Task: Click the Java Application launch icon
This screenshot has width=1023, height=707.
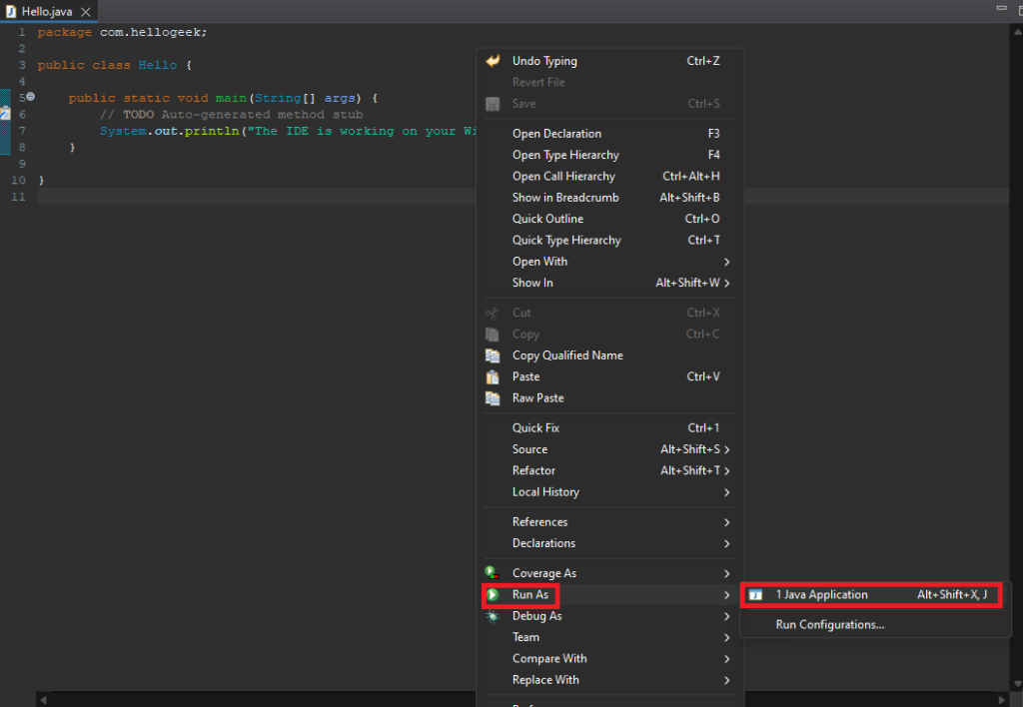Action: pyautogui.click(x=755, y=595)
